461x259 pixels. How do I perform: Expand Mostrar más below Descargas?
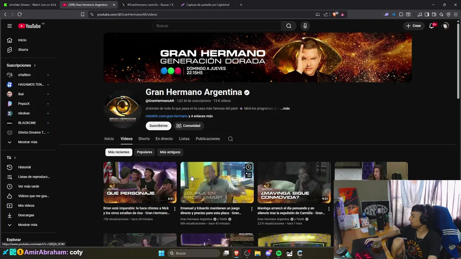pyautogui.click(x=28, y=225)
